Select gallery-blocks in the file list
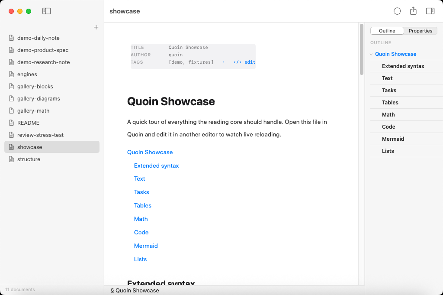Viewport: 443px width, 295px height. tap(52, 87)
